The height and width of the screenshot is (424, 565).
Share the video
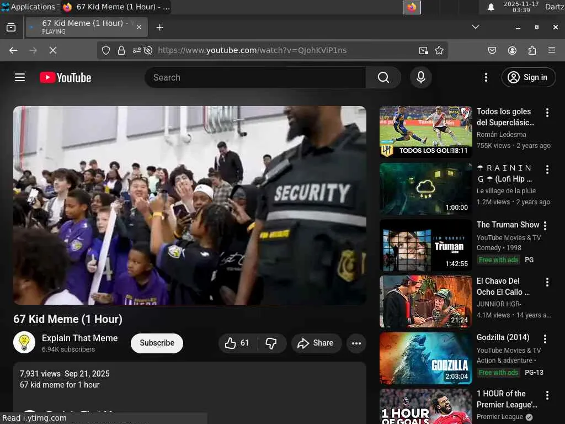(x=316, y=343)
